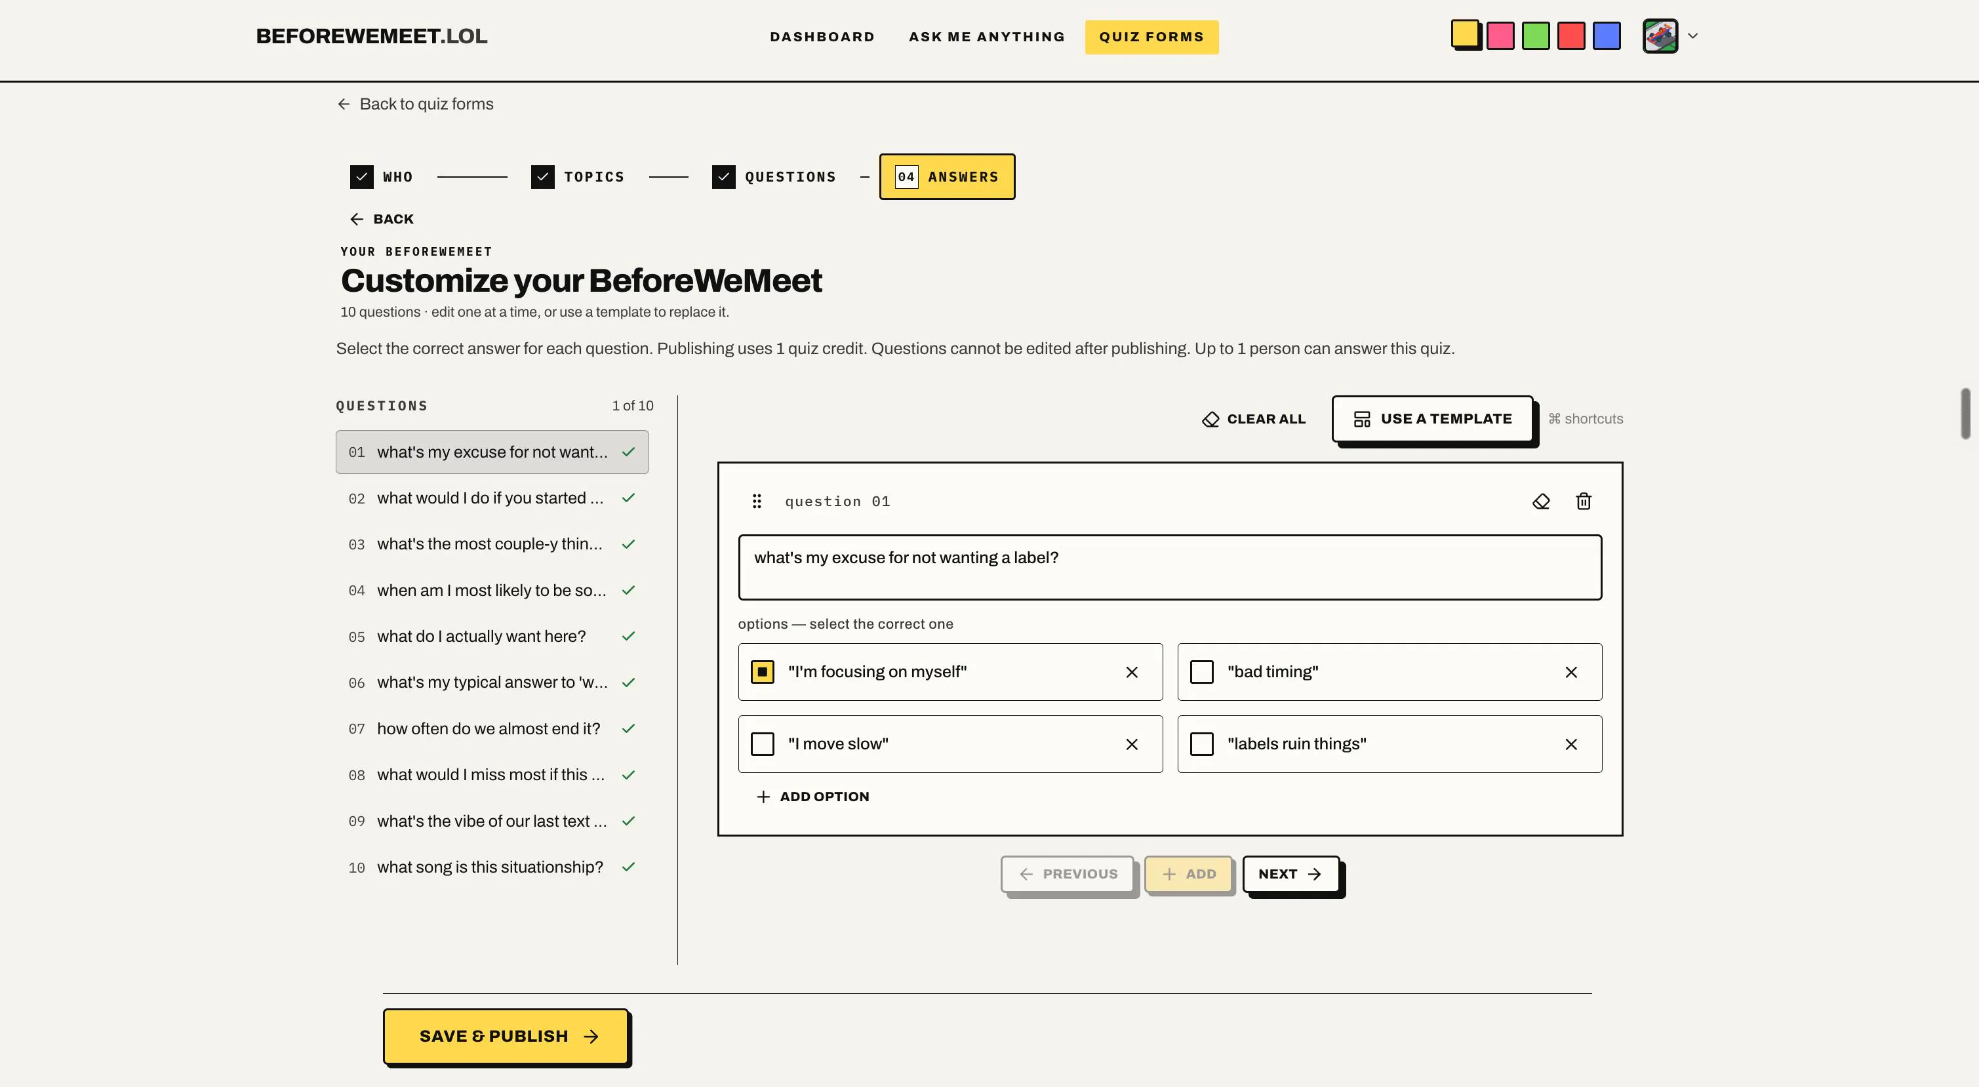Open the Dashboard nav item
This screenshot has height=1087, width=1979.
(822, 37)
